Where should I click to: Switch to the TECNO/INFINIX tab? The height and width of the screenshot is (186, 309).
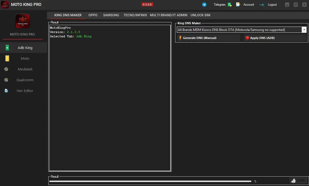click(x=135, y=15)
